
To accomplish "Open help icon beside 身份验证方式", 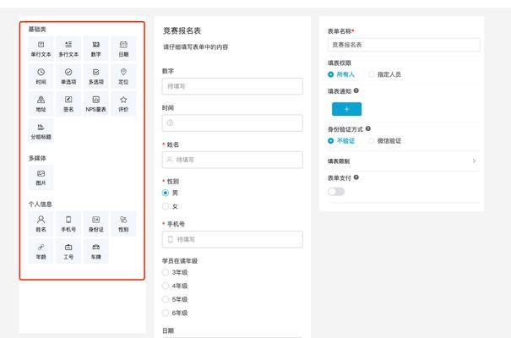I will [x=368, y=128].
